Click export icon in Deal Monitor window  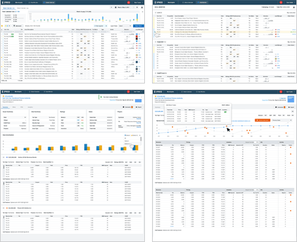294,7
